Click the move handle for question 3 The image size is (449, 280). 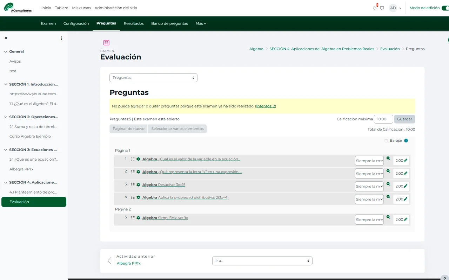click(x=133, y=184)
